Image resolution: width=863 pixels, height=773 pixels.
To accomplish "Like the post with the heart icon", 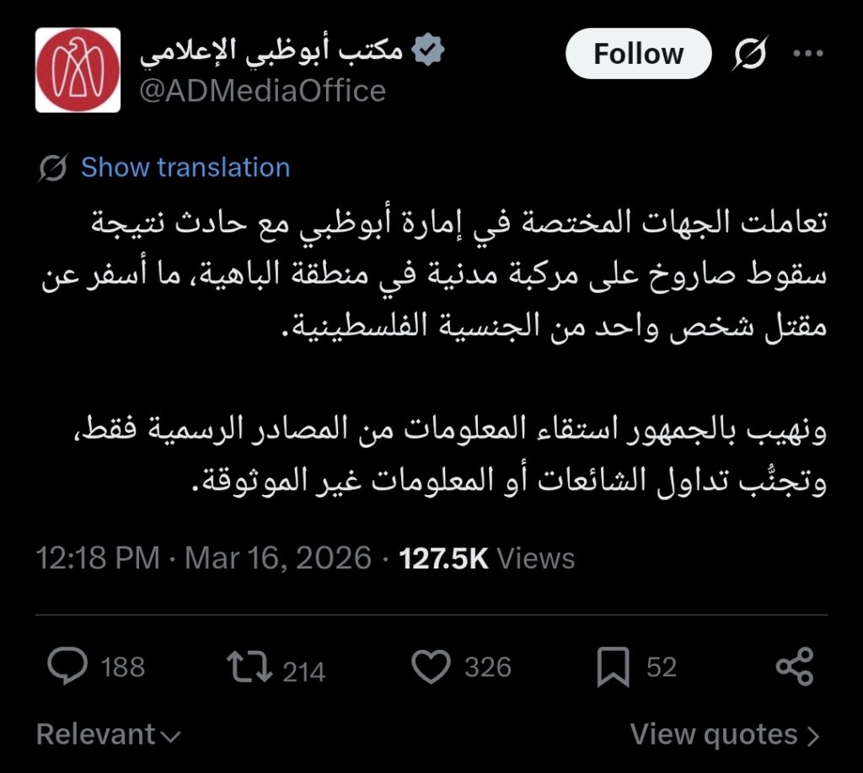I will [431, 668].
